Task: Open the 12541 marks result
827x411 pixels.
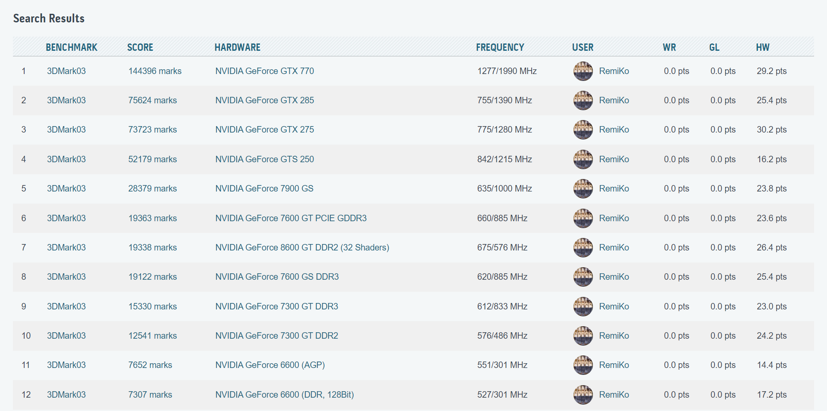Action: (152, 336)
